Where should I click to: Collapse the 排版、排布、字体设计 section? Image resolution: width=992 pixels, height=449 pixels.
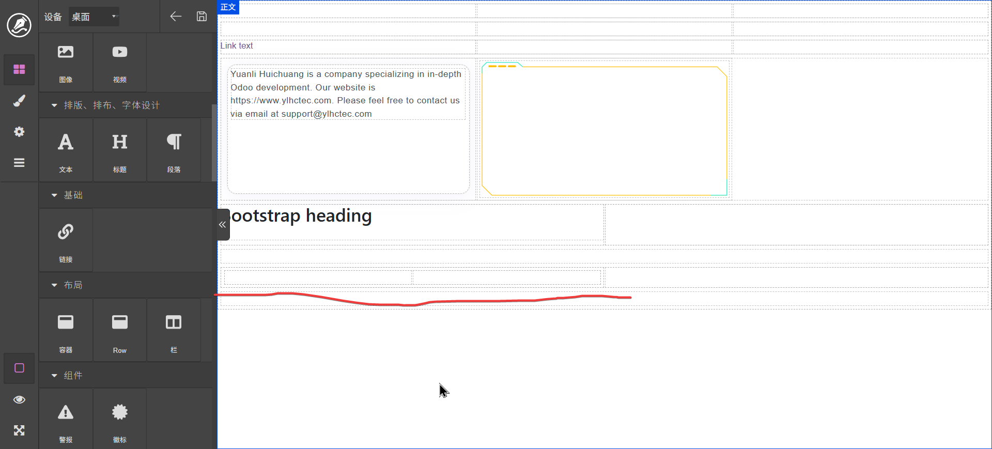coord(54,105)
